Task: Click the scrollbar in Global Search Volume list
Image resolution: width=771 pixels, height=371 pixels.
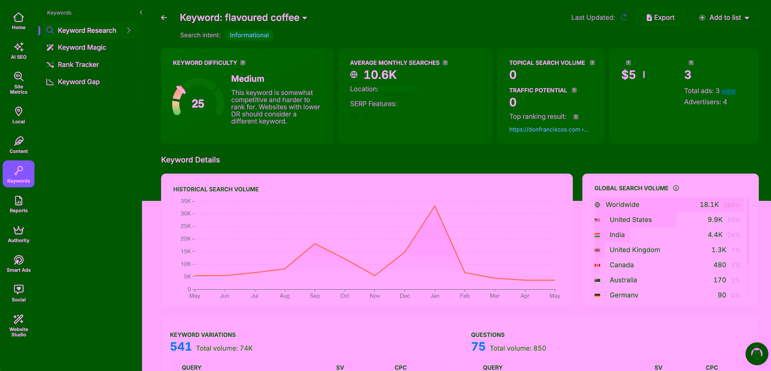Action: click(748, 231)
